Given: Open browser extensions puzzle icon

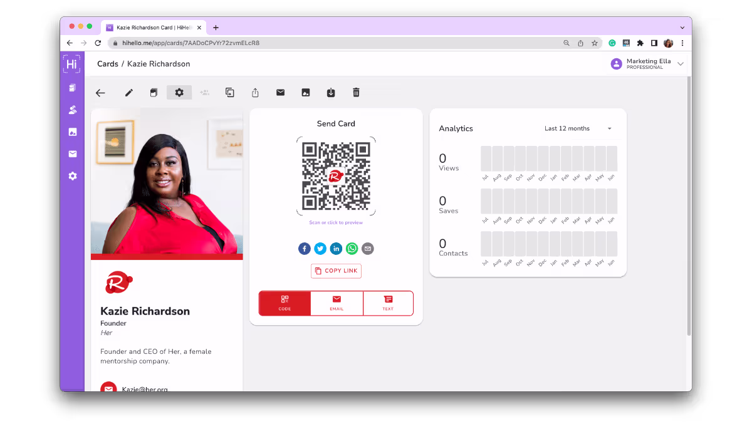Looking at the screenshot, I should [640, 43].
